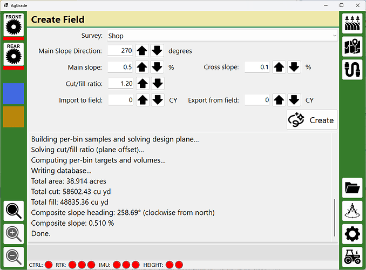
Task: Decrease Cross slope with down arrow
Action: coord(294,67)
